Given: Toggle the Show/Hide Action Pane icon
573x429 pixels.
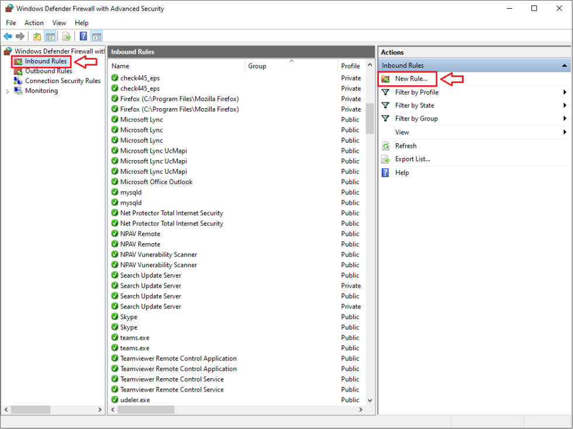Looking at the screenshot, I should click(96, 36).
